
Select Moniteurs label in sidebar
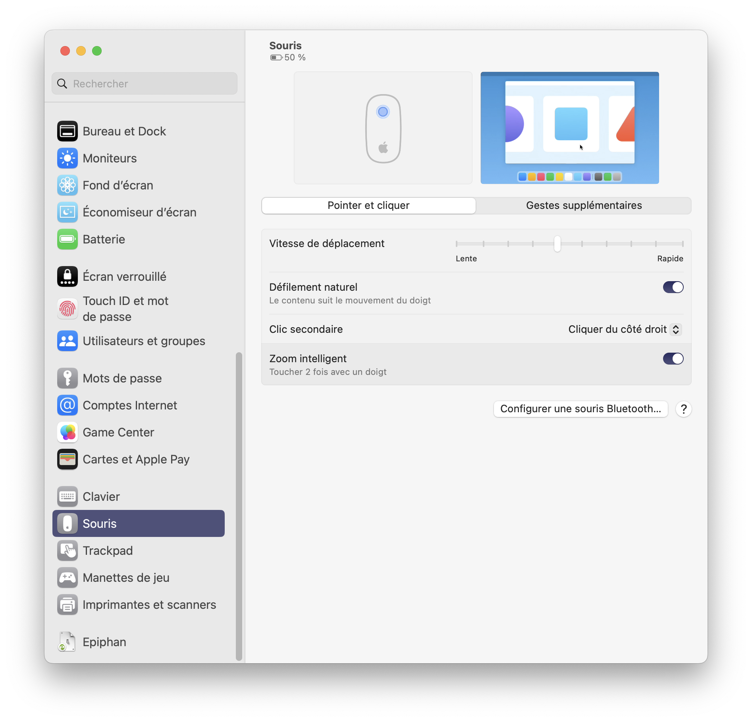110,158
